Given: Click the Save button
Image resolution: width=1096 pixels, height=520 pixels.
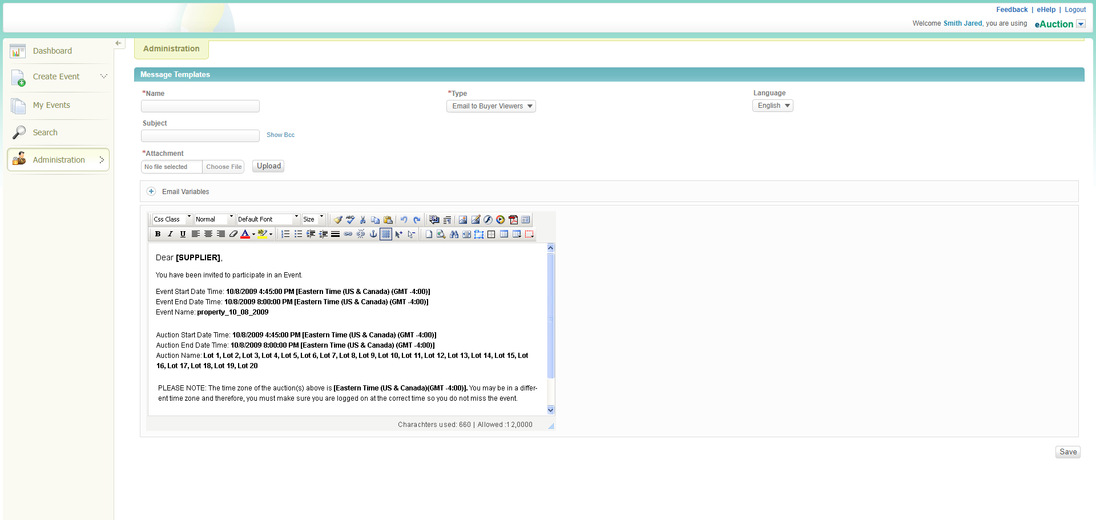Looking at the screenshot, I should click(x=1067, y=452).
